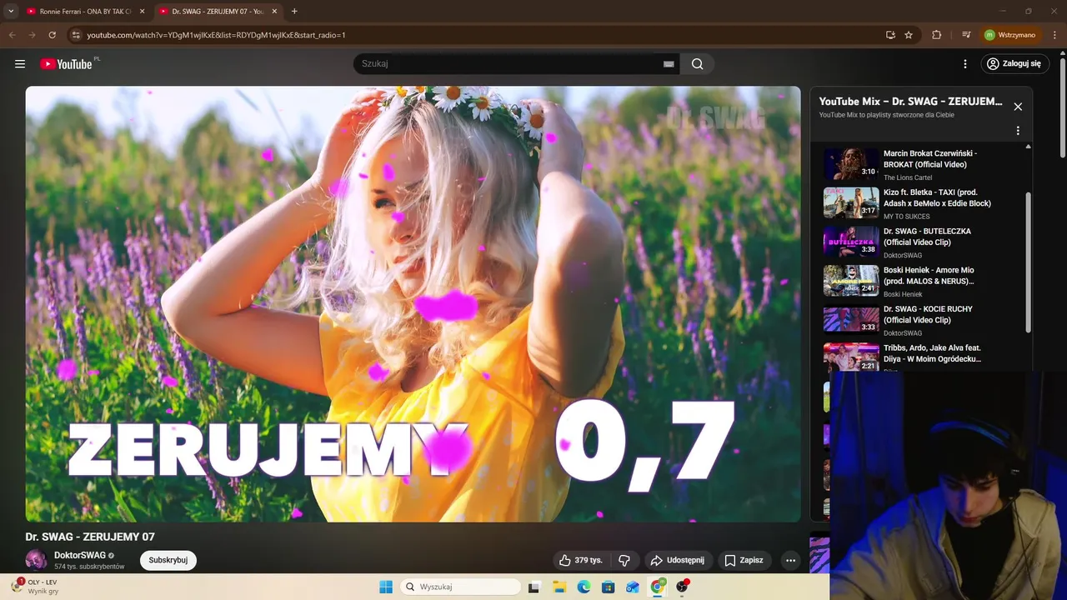Viewport: 1067px width, 600px height.
Task: Open Microsoft Edge from taskbar
Action: [584, 587]
